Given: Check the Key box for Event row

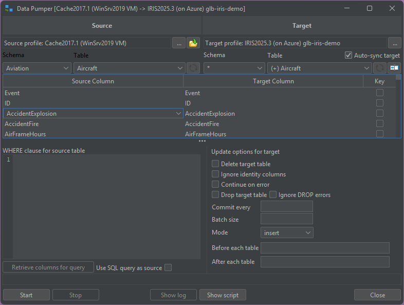Looking at the screenshot, I should 379,93.
